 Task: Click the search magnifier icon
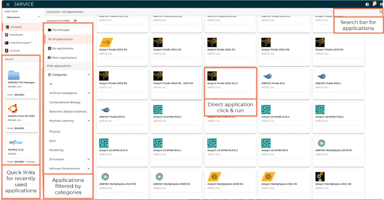pos(380,11)
